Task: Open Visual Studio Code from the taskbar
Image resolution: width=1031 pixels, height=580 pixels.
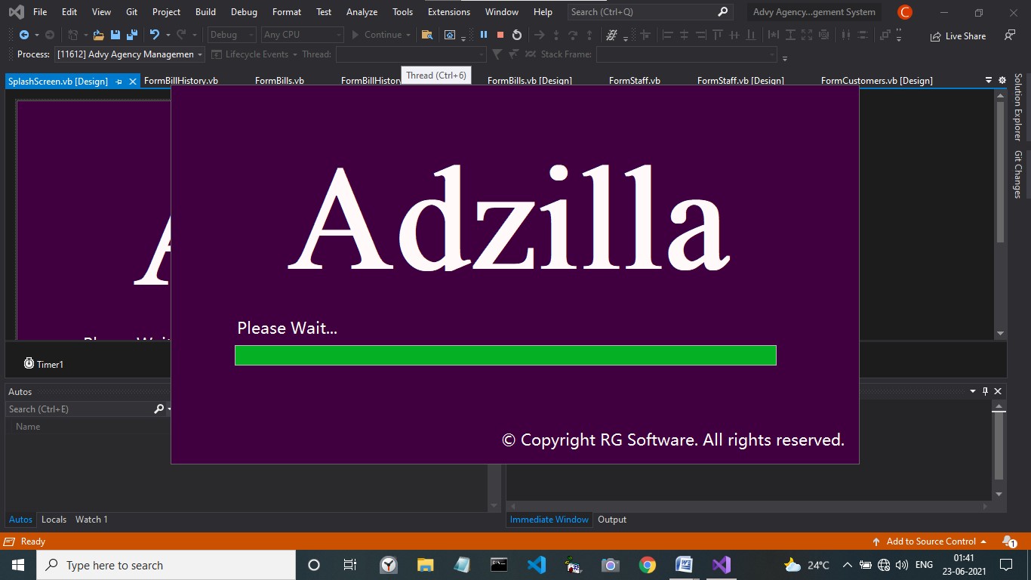Action: (x=537, y=565)
